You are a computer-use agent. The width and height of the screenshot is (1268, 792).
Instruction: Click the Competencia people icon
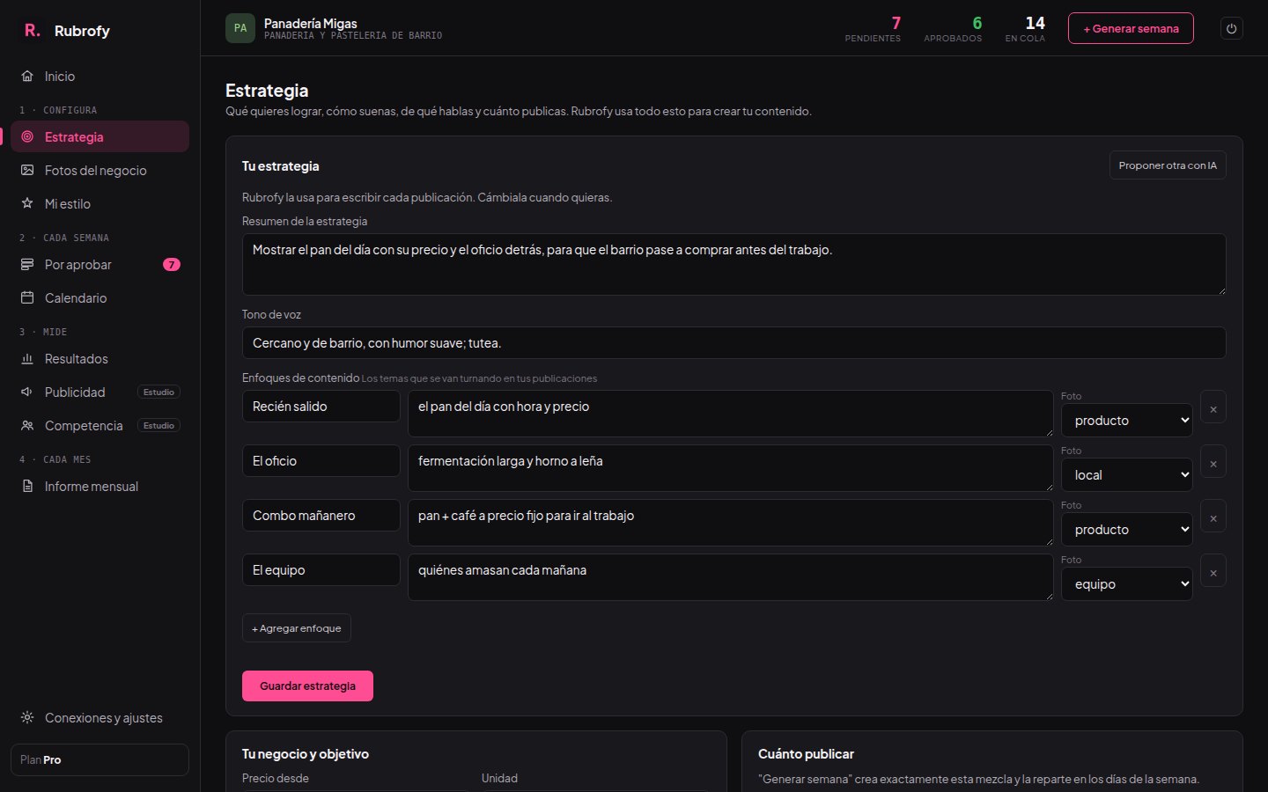[x=27, y=426]
